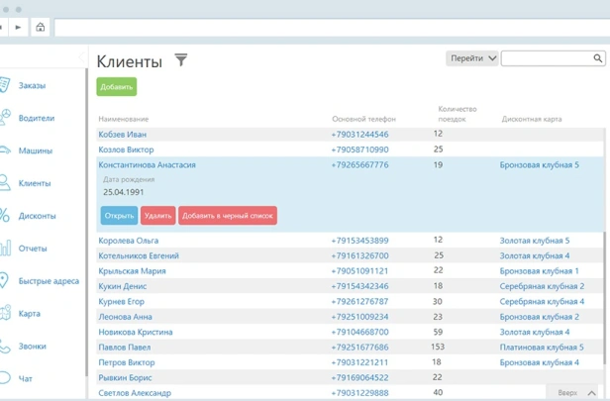Click Добавить в черный список button
Screen dimensions: 610x401
click(228, 215)
